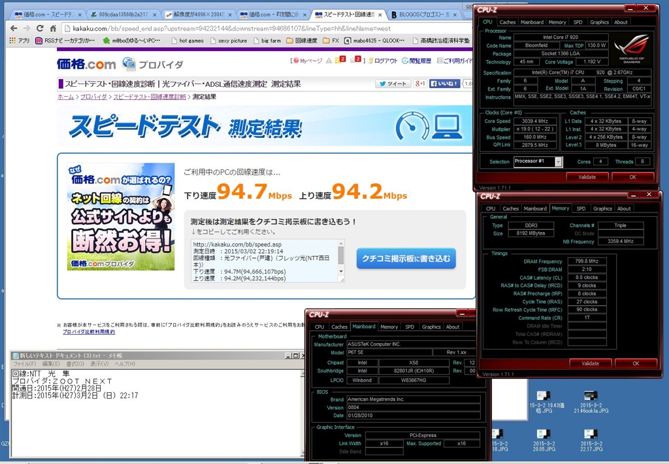Viewport: 669px width, 464px height.
Task: Open the 高橋政治経済科学塾 bookmark
Action: 441,41
